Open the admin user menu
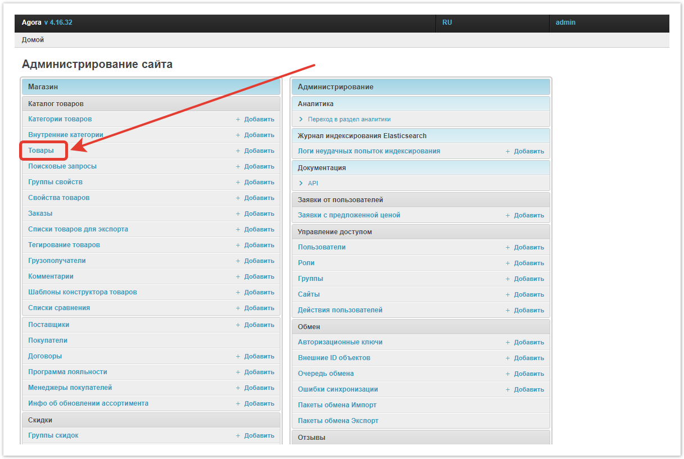Viewport: 684px width, 459px height. pyautogui.click(x=565, y=22)
